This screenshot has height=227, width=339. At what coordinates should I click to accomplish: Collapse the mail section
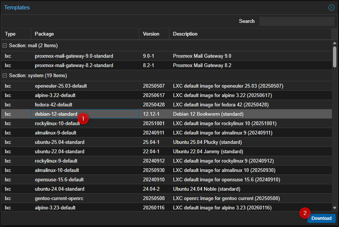tap(5, 45)
